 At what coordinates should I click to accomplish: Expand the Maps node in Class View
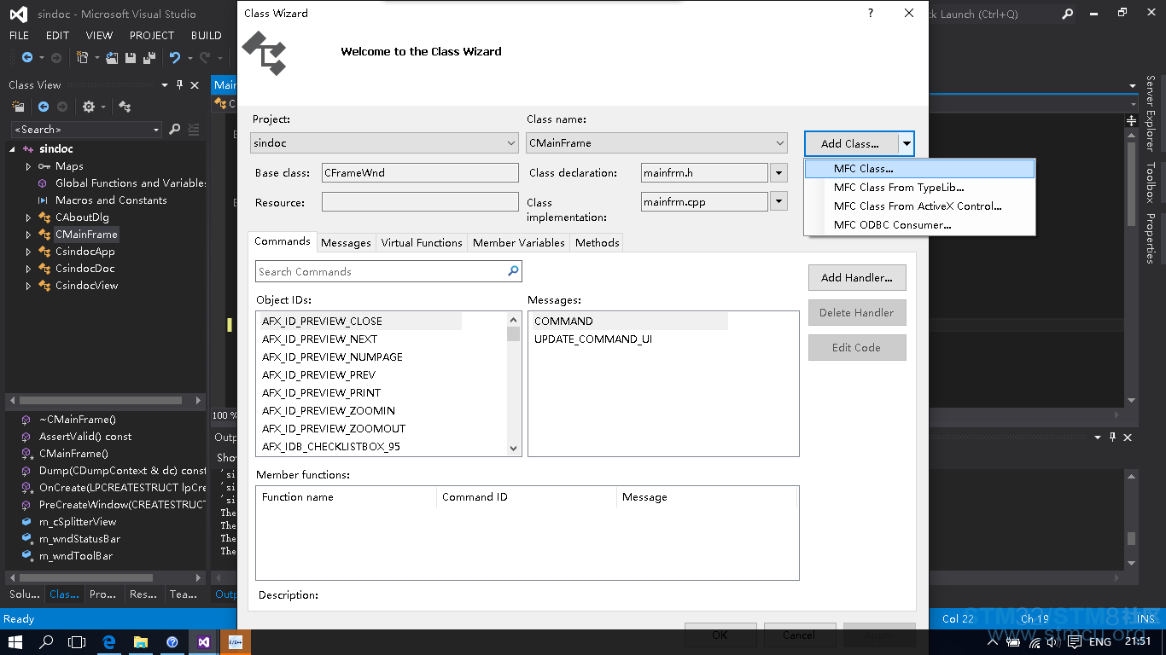[28, 166]
